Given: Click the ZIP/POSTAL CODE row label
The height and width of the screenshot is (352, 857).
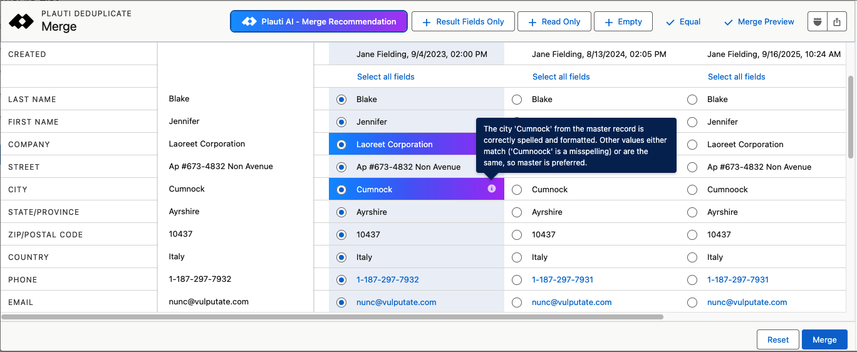Looking at the screenshot, I should (45, 235).
